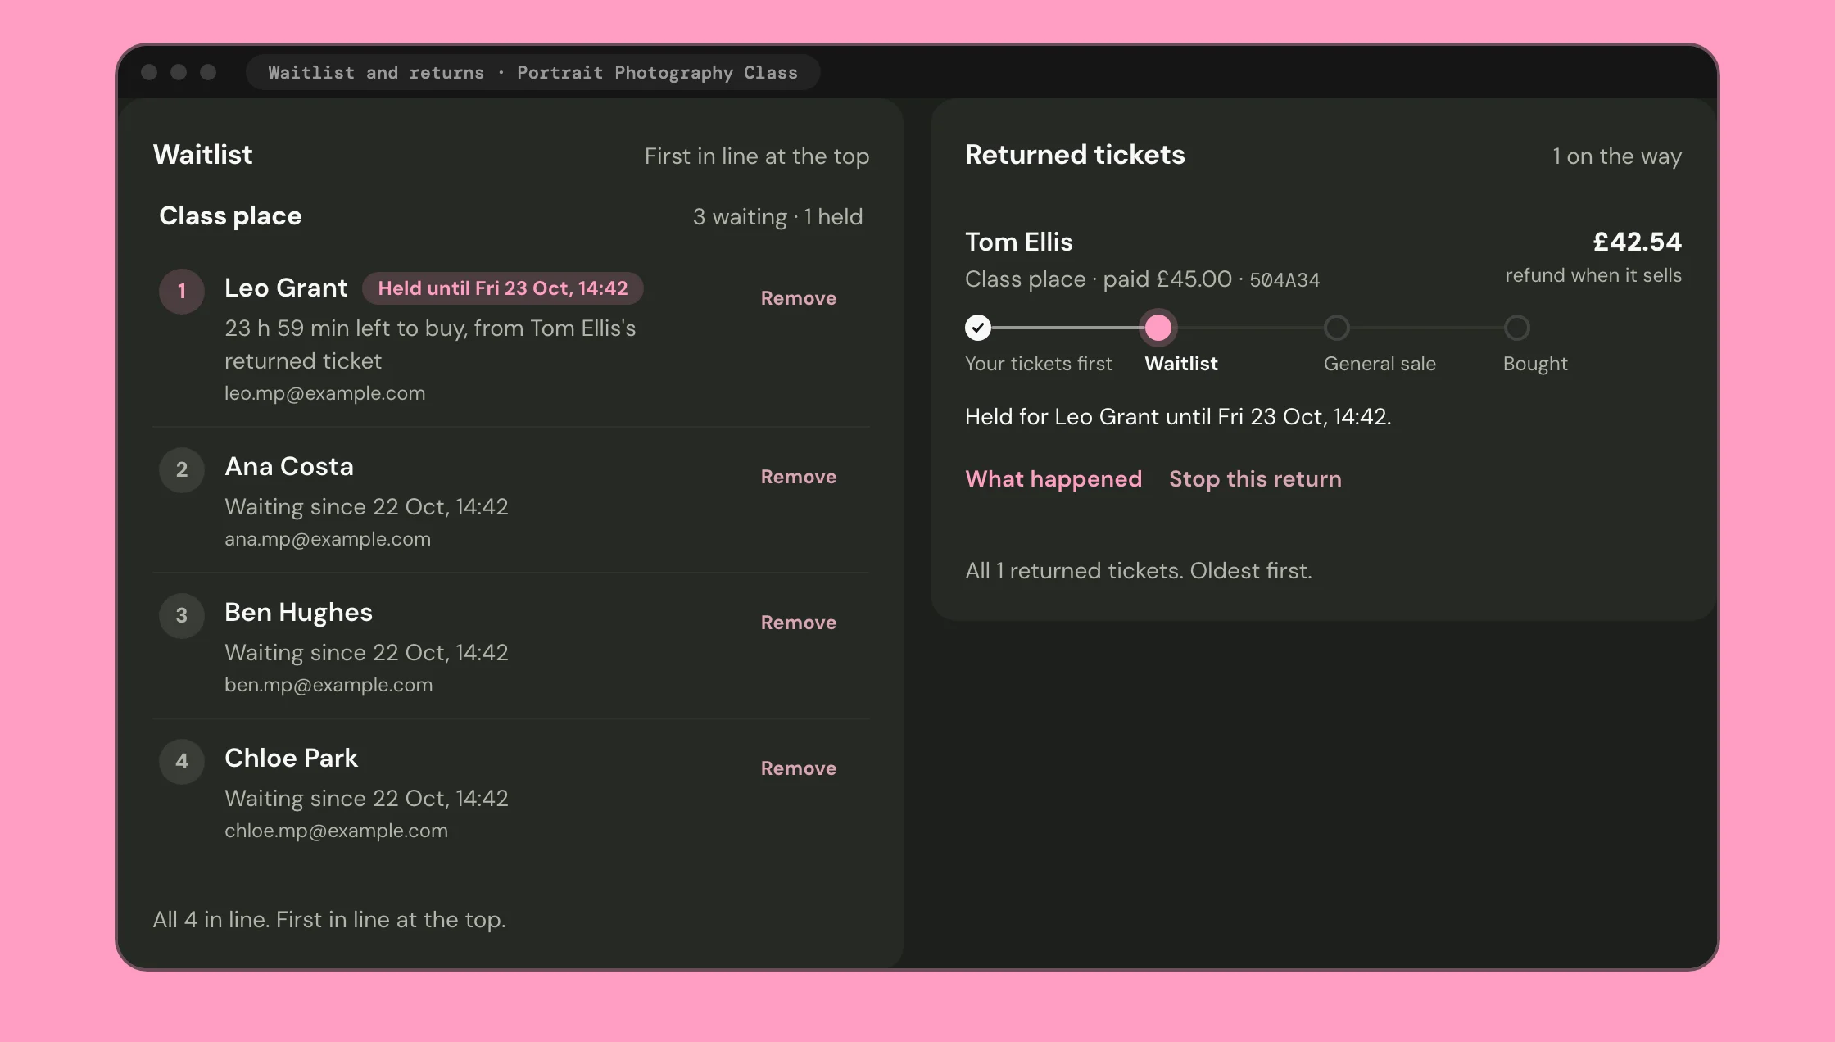The image size is (1835, 1042).
Task: Click Stop this return
Action: (x=1255, y=479)
